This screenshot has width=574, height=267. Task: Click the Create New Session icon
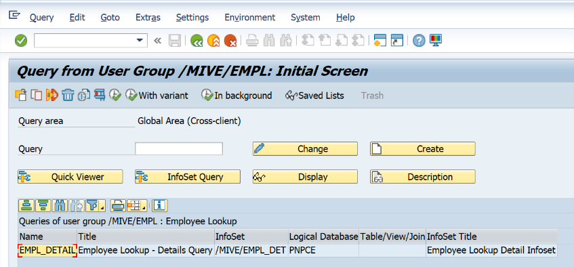coord(380,41)
